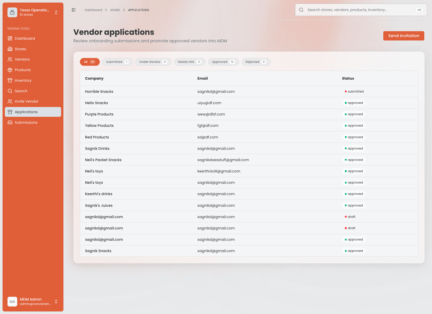
Task: Select the All filter tab
Action: tap(90, 62)
